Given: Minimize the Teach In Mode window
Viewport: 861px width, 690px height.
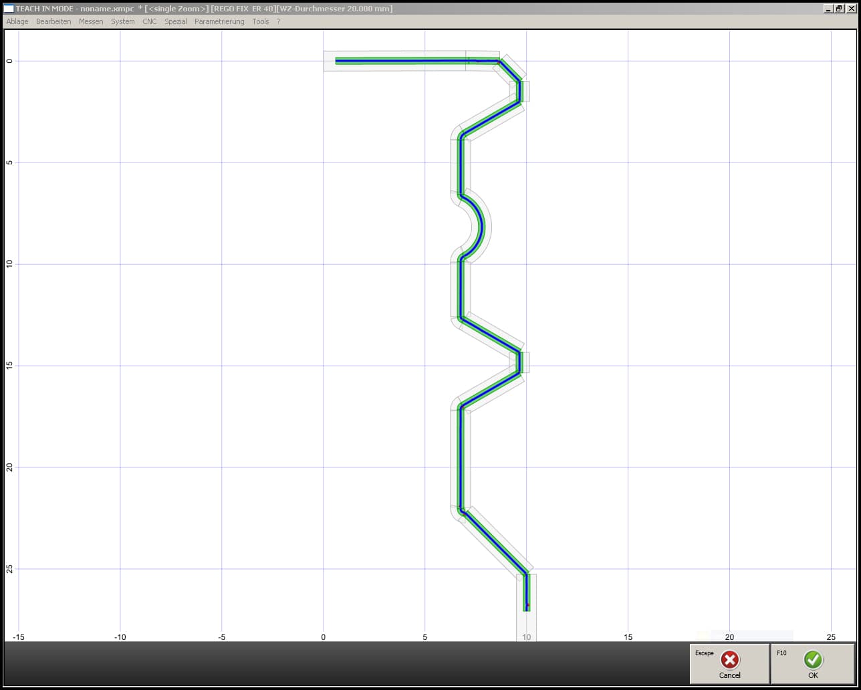Looking at the screenshot, I should pyautogui.click(x=828, y=9).
